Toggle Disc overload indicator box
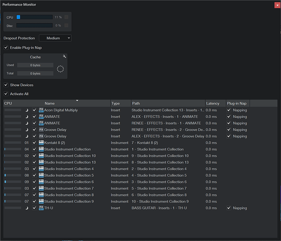Image resolution: width=281 pixels, height=241 pixels. click(x=67, y=25)
